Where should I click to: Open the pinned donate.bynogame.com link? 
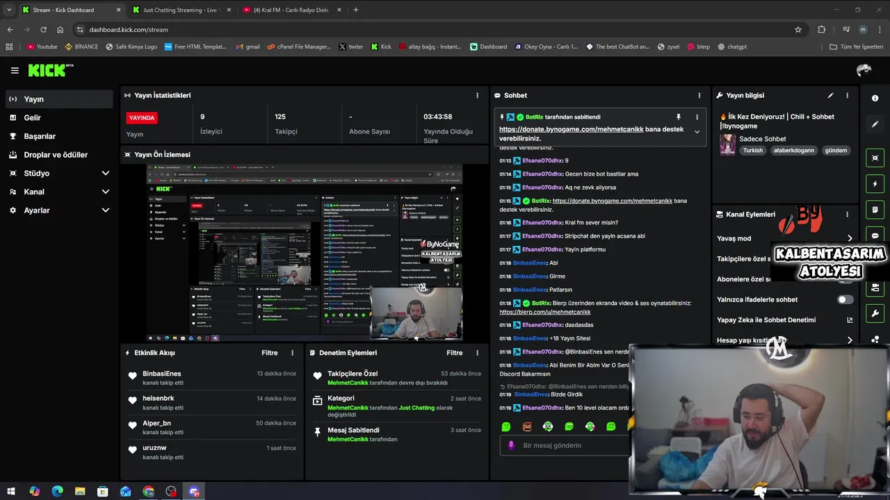(x=571, y=129)
